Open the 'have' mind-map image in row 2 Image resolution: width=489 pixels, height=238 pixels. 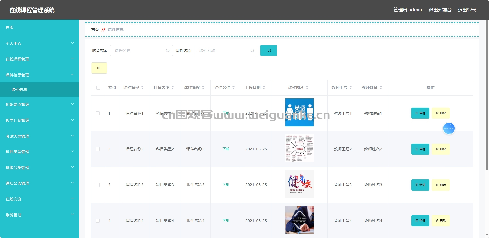pyautogui.click(x=299, y=148)
